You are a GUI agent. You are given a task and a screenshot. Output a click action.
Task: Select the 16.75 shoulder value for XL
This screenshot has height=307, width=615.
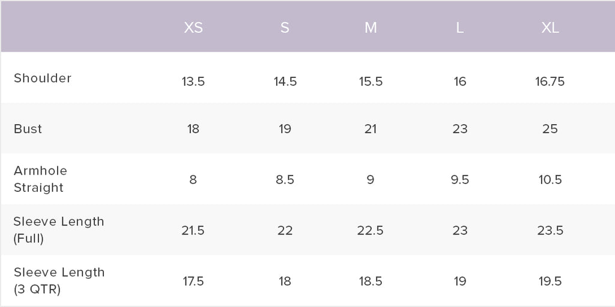pos(550,82)
